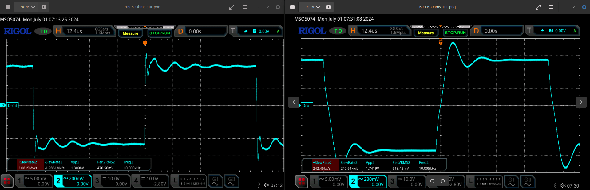Click the T'D status badge in right capture
The width and height of the screenshot is (590, 190).
click(x=338, y=31)
